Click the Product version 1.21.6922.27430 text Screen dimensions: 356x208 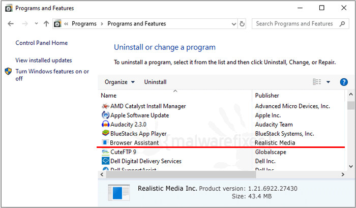click(x=248, y=189)
